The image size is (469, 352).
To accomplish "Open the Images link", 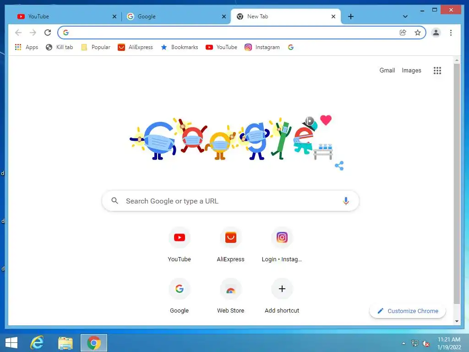I will click(x=411, y=70).
